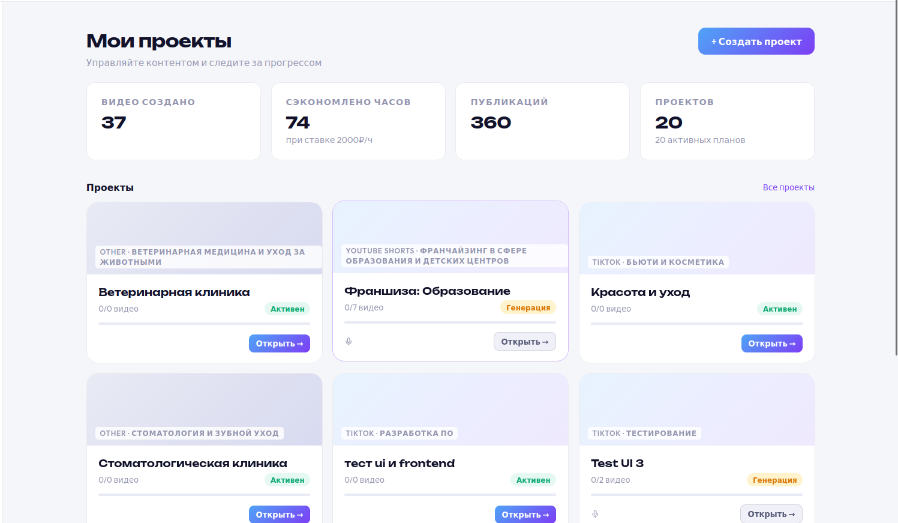Image resolution: width=898 pixels, height=523 pixels.
Task: Open the тест ui и frontend project
Action: click(x=525, y=514)
